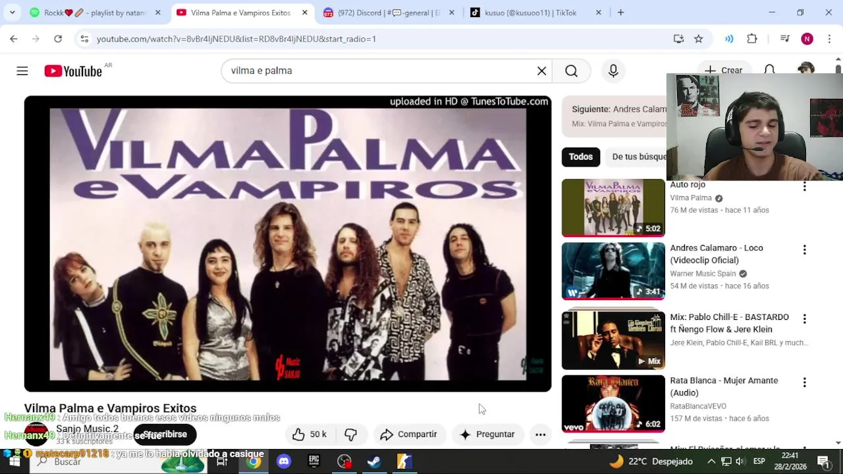Open taskbar round icon with red dot

click(344, 461)
